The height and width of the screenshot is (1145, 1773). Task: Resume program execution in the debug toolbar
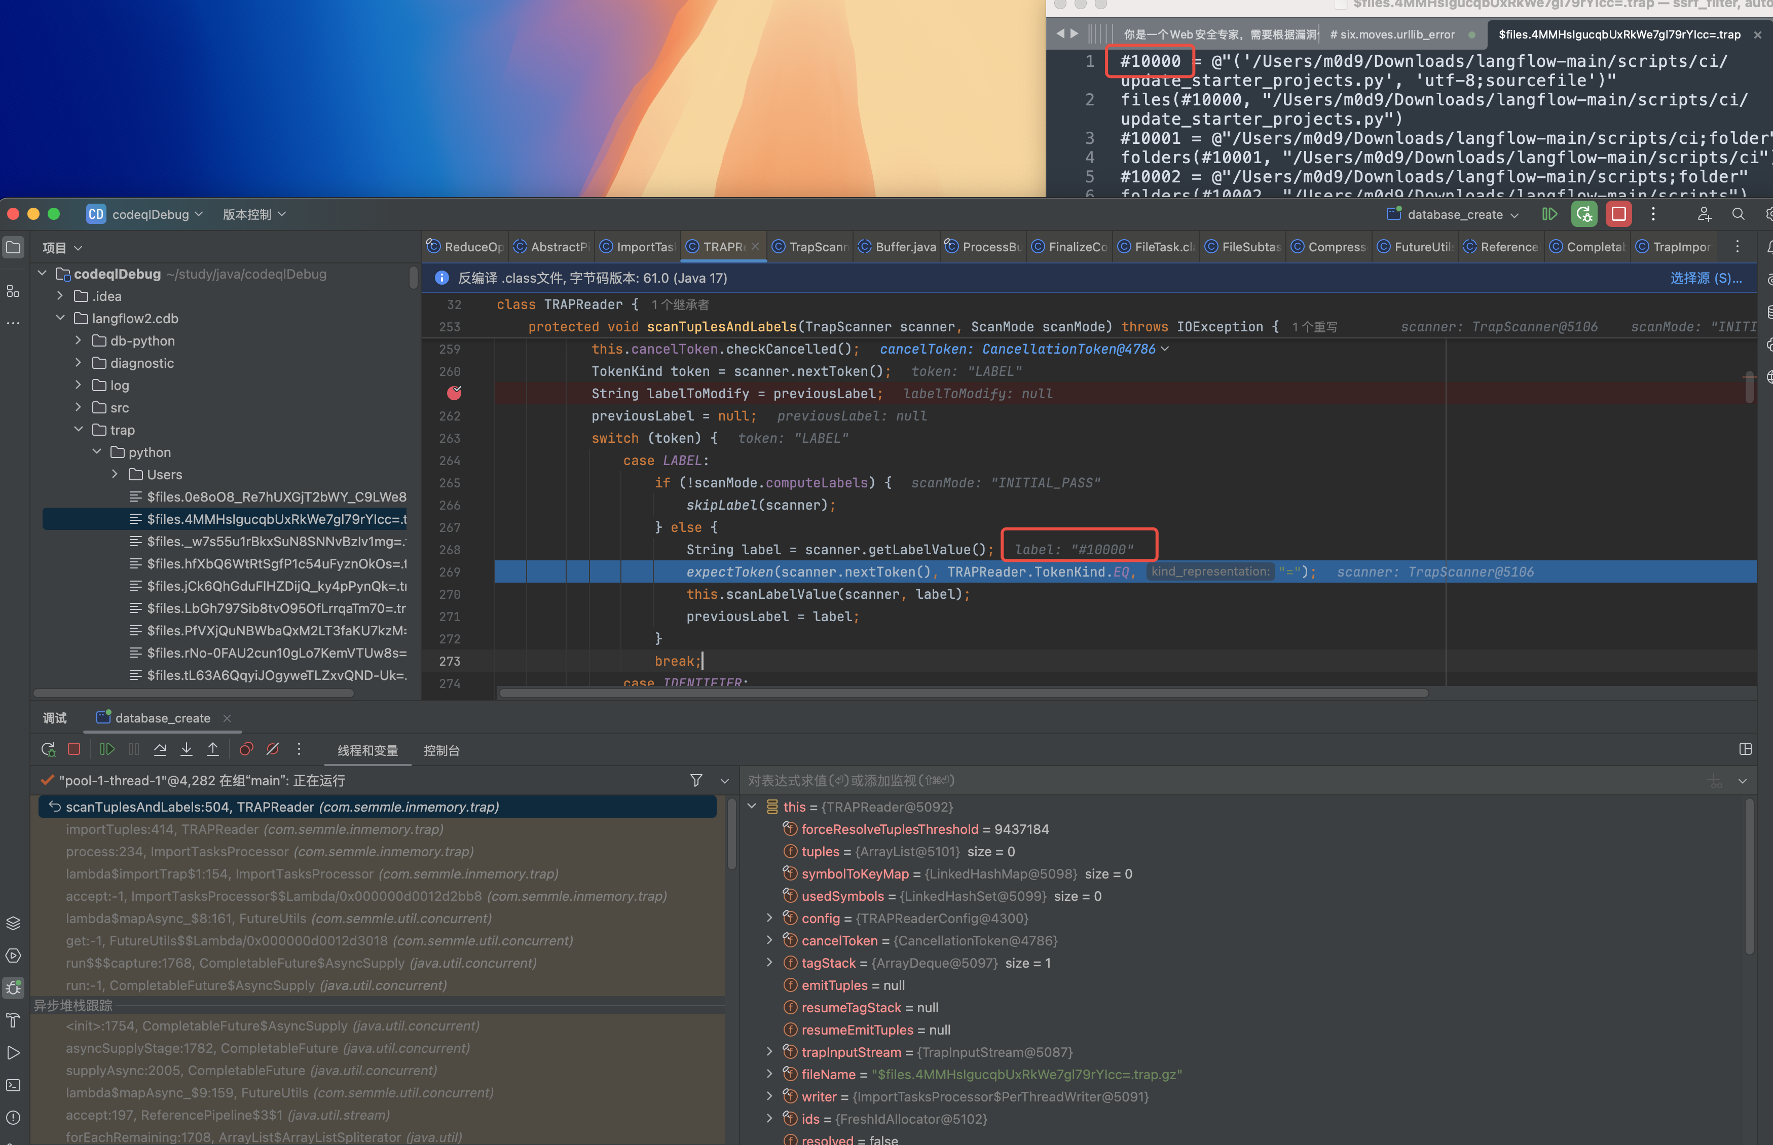[x=107, y=749]
